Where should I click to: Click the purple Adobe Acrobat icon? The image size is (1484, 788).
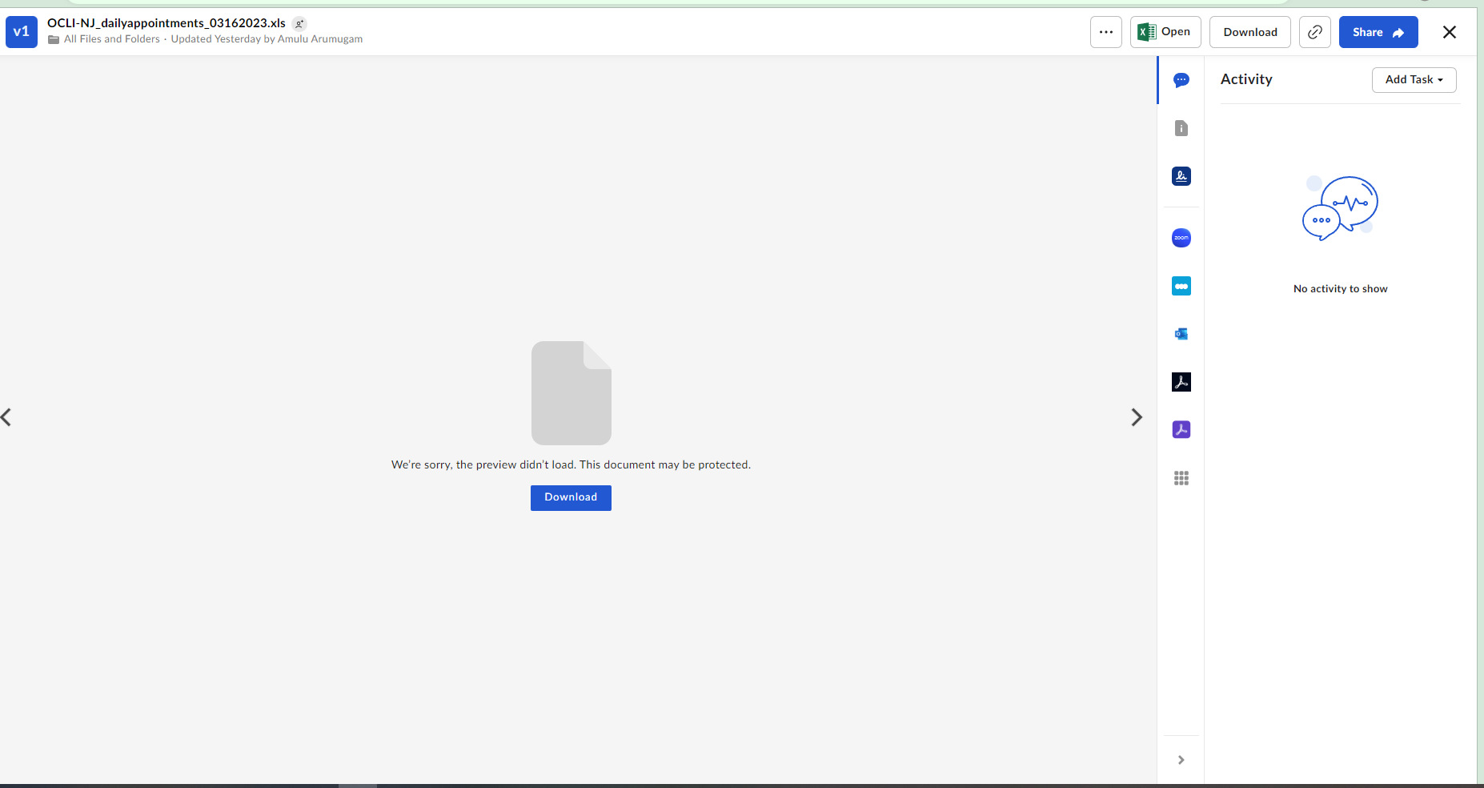point(1181,430)
